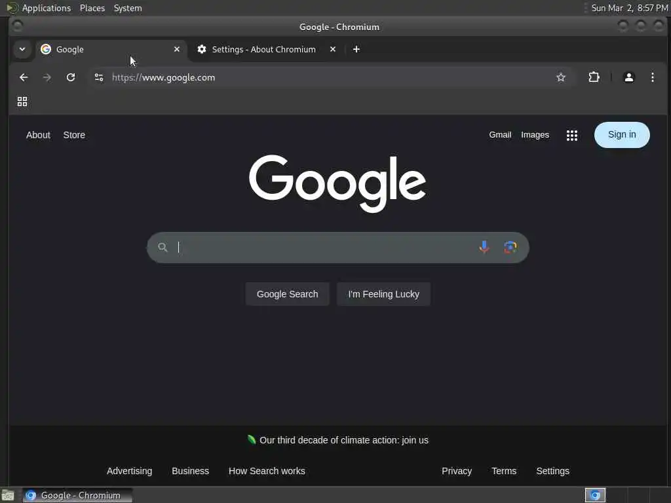Start voice search with microphone icon

(x=484, y=247)
